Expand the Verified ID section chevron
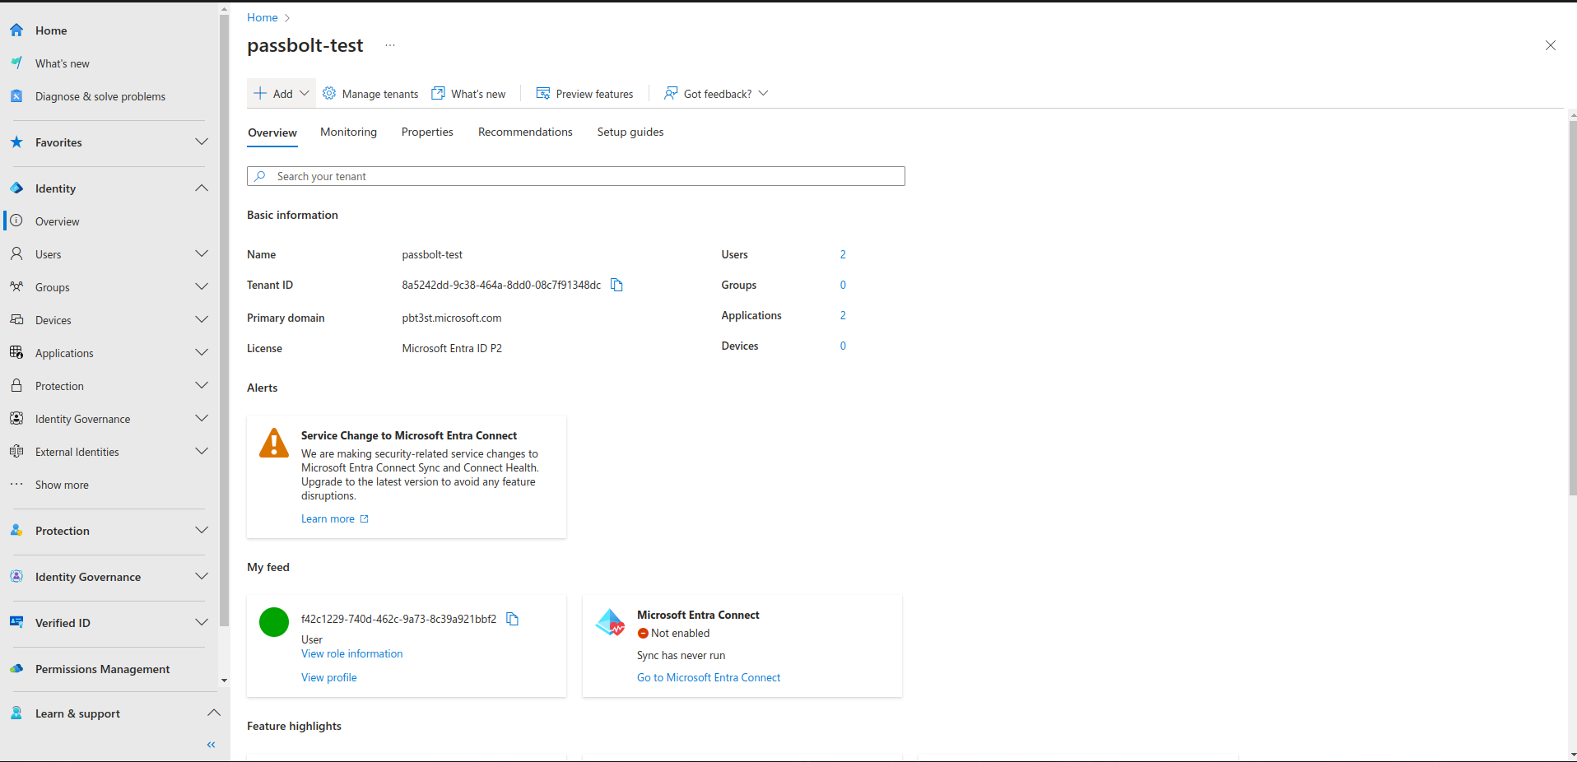This screenshot has height=762, width=1577. pyautogui.click(x=202, y=623)
